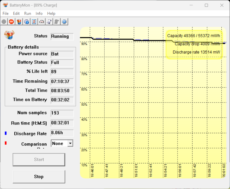Click the greyed-out scroll toolbar icon

coord(57,22)
